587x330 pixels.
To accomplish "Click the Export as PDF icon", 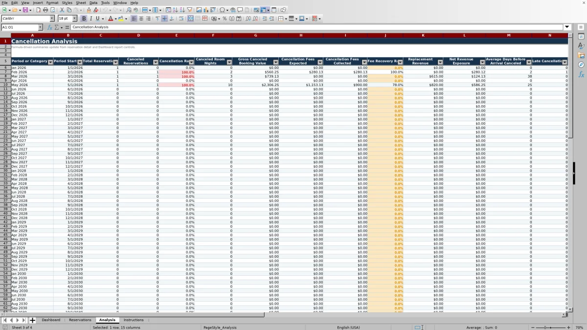I will point(38,10).
